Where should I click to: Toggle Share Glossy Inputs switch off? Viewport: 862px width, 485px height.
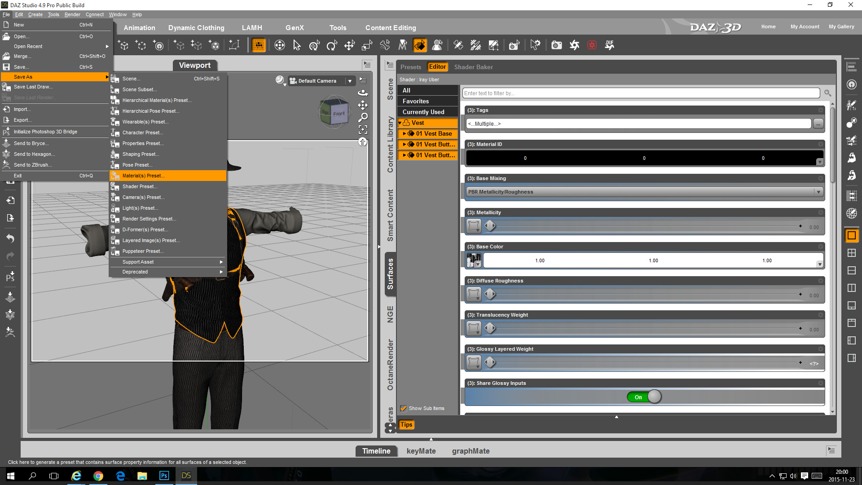pos(644,397)
